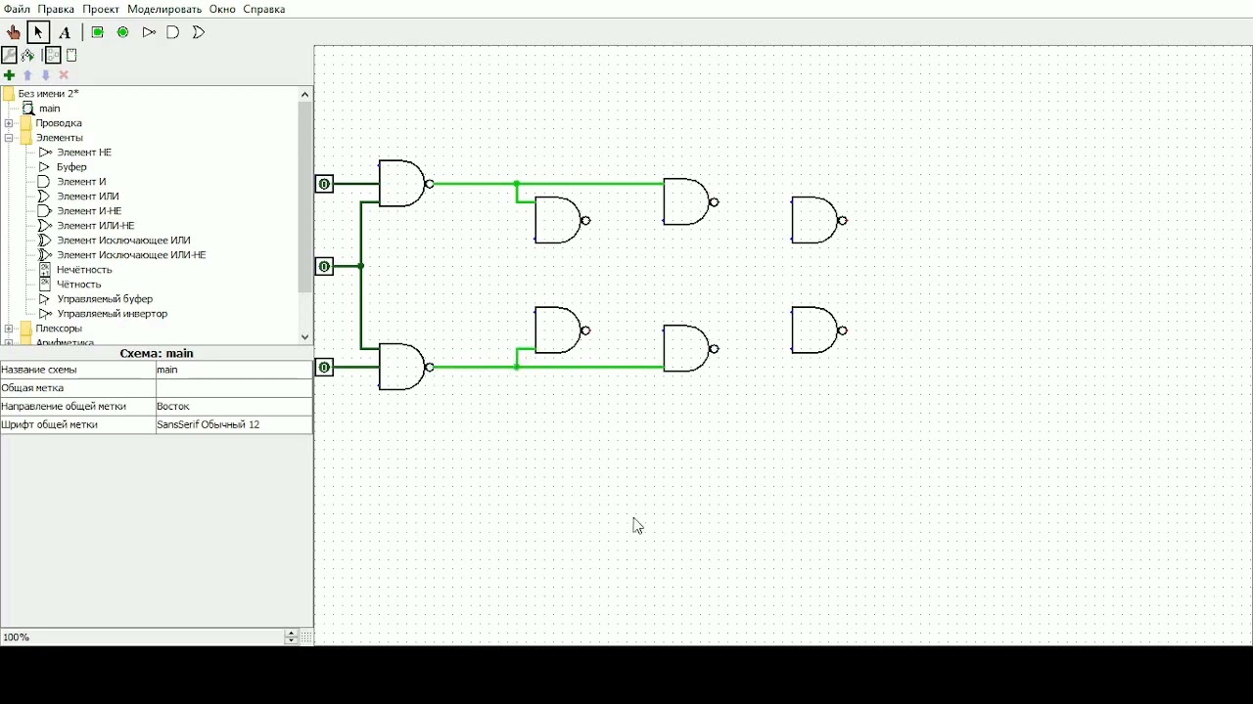Image resolution: width=1253 pixels, height=704 pixels.
Task: Select Управляемый инвертор in the tree
Action: pyautogui.click(x=113, y=314)
